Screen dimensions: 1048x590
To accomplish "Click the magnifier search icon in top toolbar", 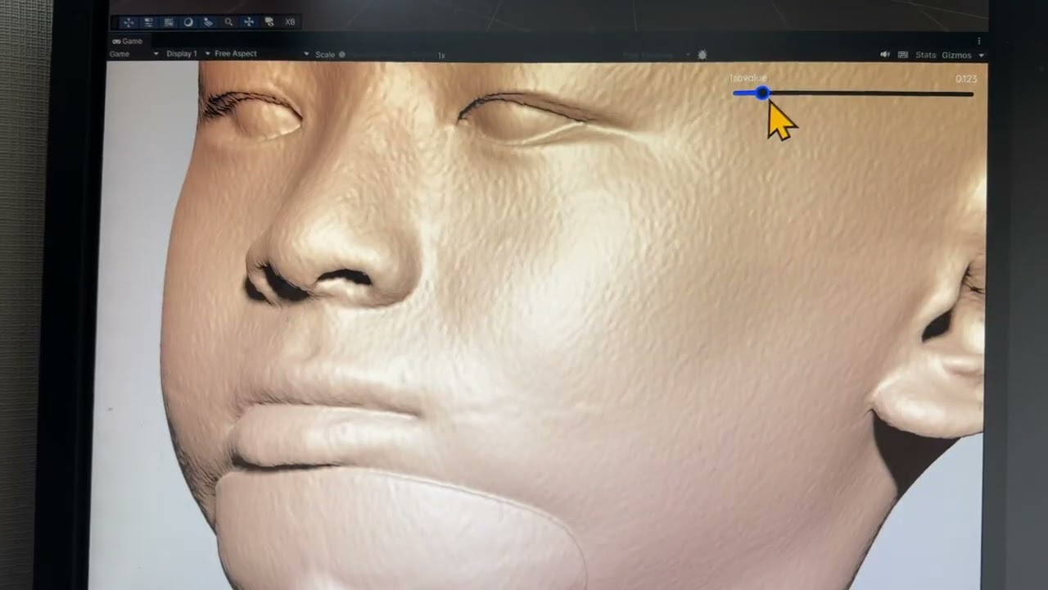I will coord(228,22).
